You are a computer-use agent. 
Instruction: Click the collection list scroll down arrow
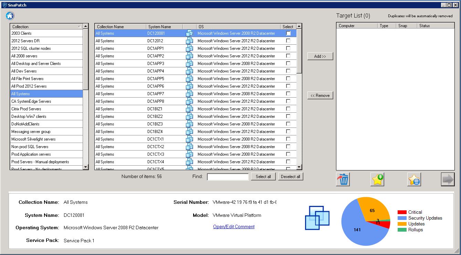pyautogui.click(x=86, y=167)
